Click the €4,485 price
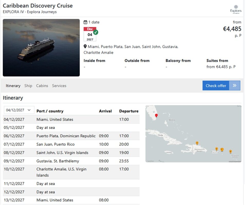 [x=232, y=29]
